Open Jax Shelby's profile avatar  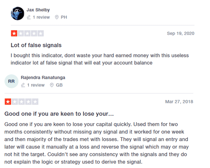17,14
